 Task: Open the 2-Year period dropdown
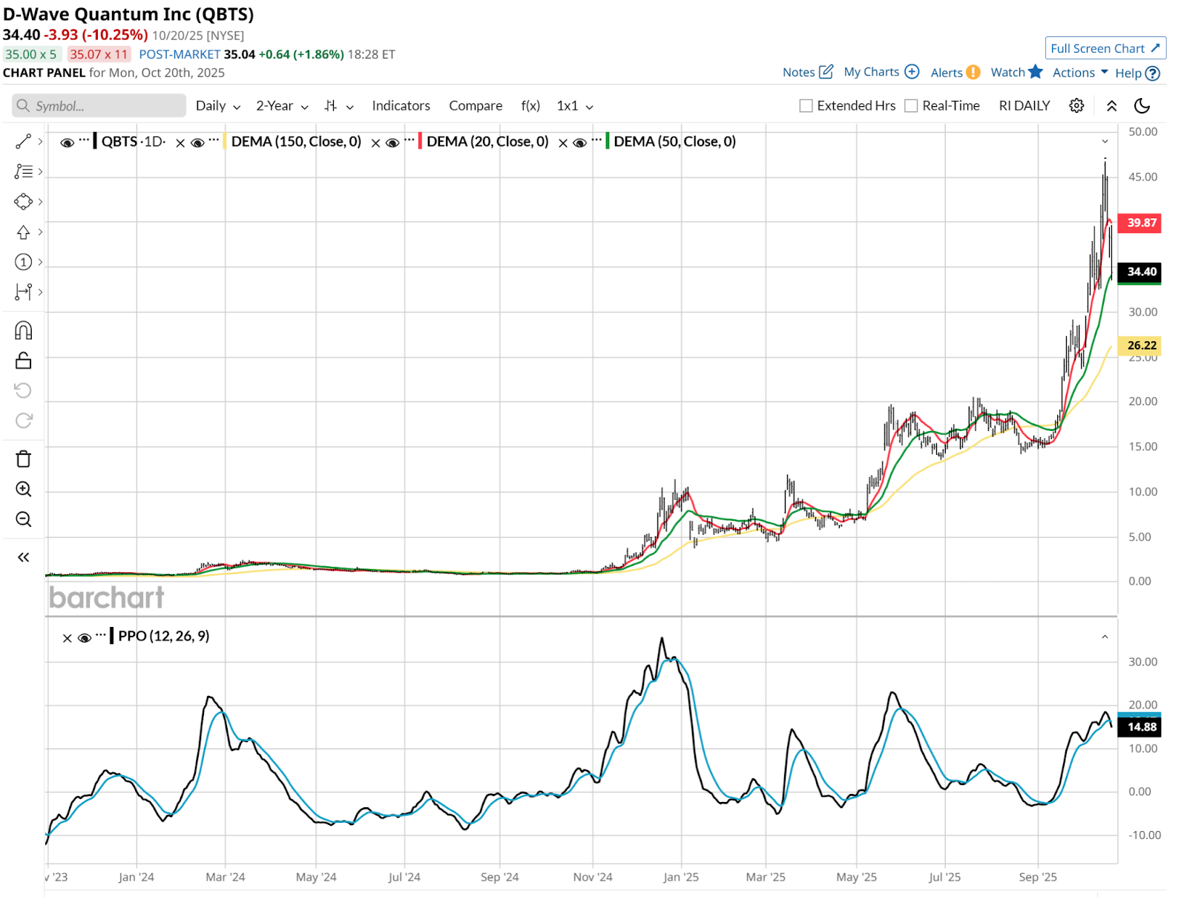[282, 106]
